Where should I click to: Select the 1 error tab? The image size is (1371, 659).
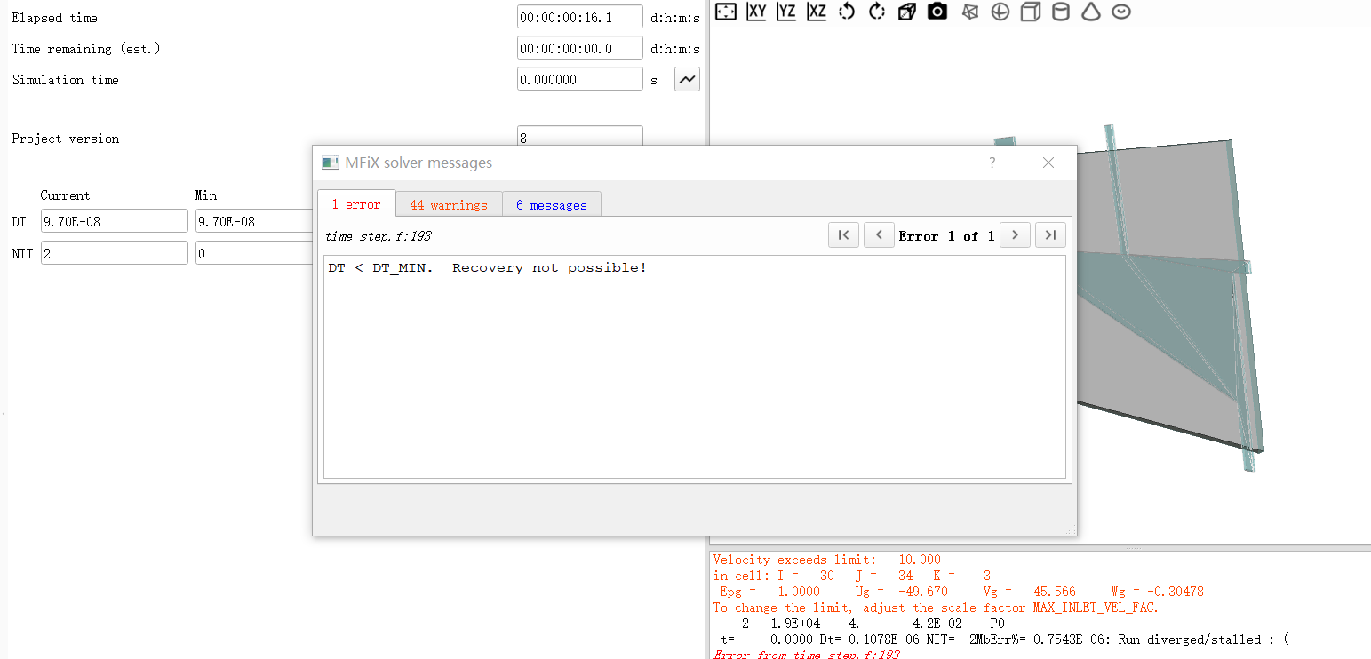[x=356, y=204]
